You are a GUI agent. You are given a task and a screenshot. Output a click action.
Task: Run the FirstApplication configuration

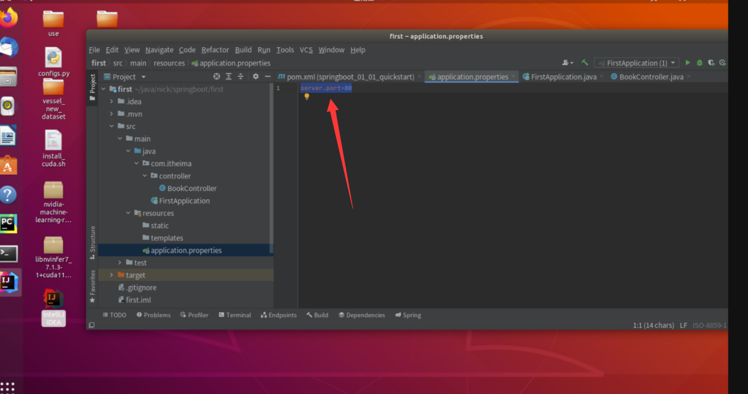pyautogui.click(x=688, y=63)
